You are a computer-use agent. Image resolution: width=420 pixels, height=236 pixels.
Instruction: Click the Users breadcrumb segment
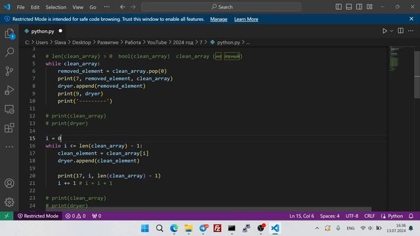click(x=42, y=42)
